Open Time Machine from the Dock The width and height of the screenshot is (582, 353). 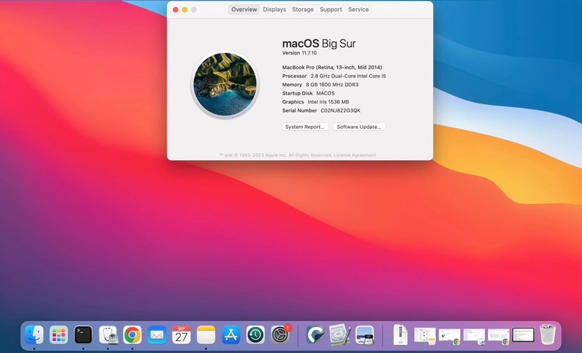click(255, 335)
